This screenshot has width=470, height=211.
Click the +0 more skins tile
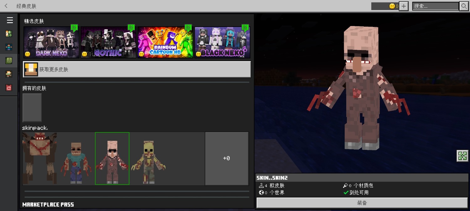227,158
